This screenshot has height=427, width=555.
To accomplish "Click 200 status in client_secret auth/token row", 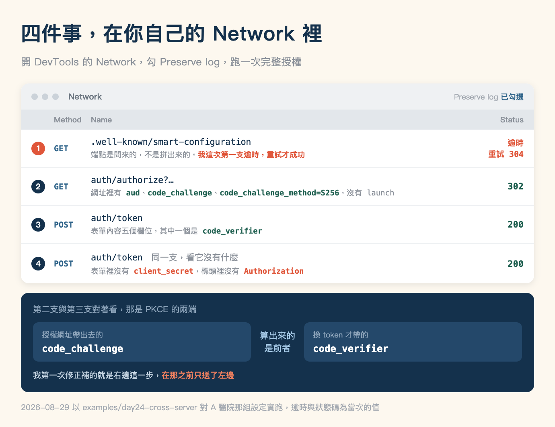I will click(515, 264).
